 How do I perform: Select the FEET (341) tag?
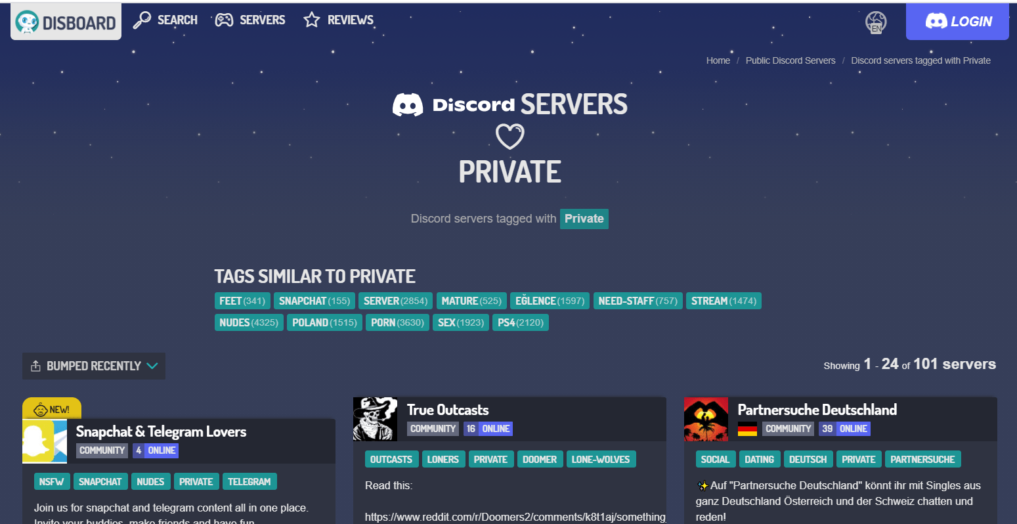[x=242, y=301]
